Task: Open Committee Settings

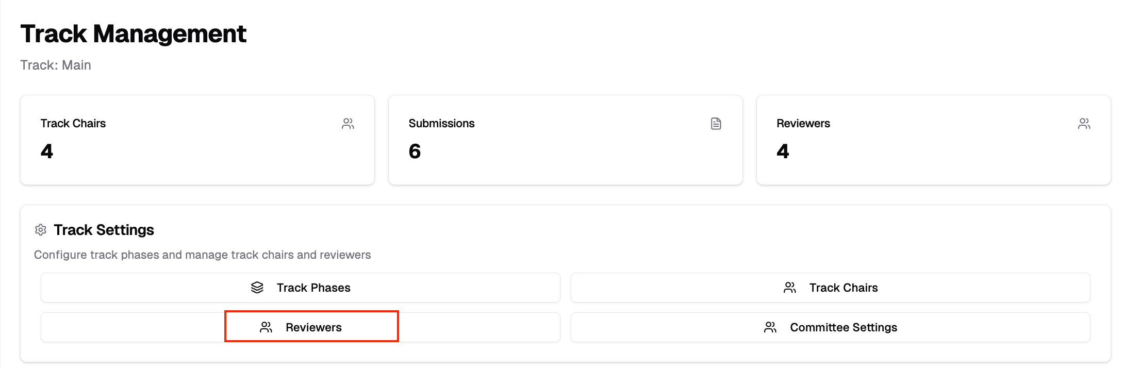Action: (x=830, y=327)
